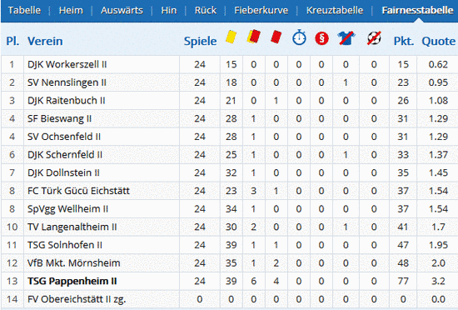Select the Fairnesstabelle tab
The height and width of the screenshot is (310, 458).
tap(418, 11)
